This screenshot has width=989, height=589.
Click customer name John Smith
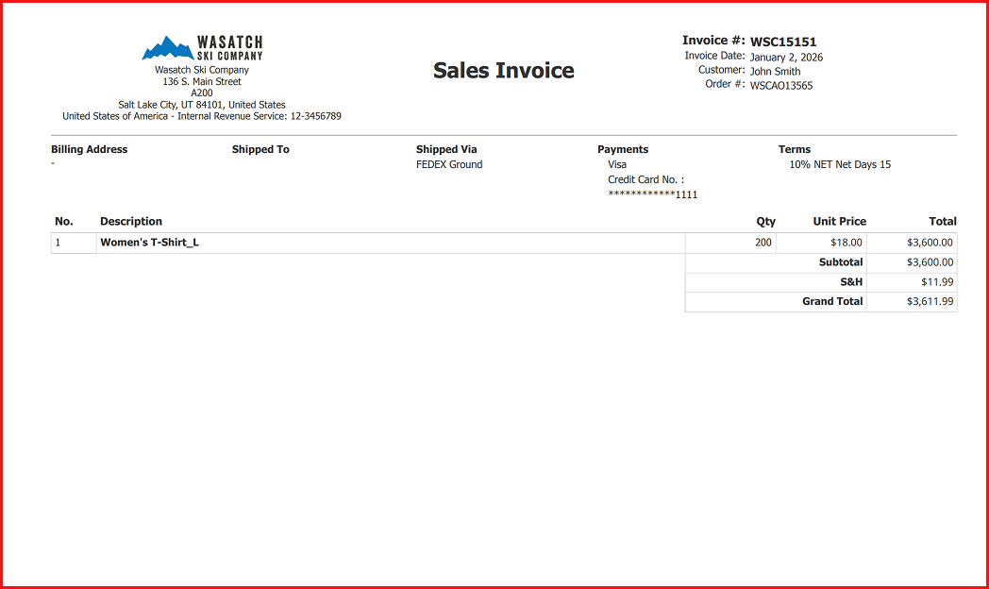775,72
